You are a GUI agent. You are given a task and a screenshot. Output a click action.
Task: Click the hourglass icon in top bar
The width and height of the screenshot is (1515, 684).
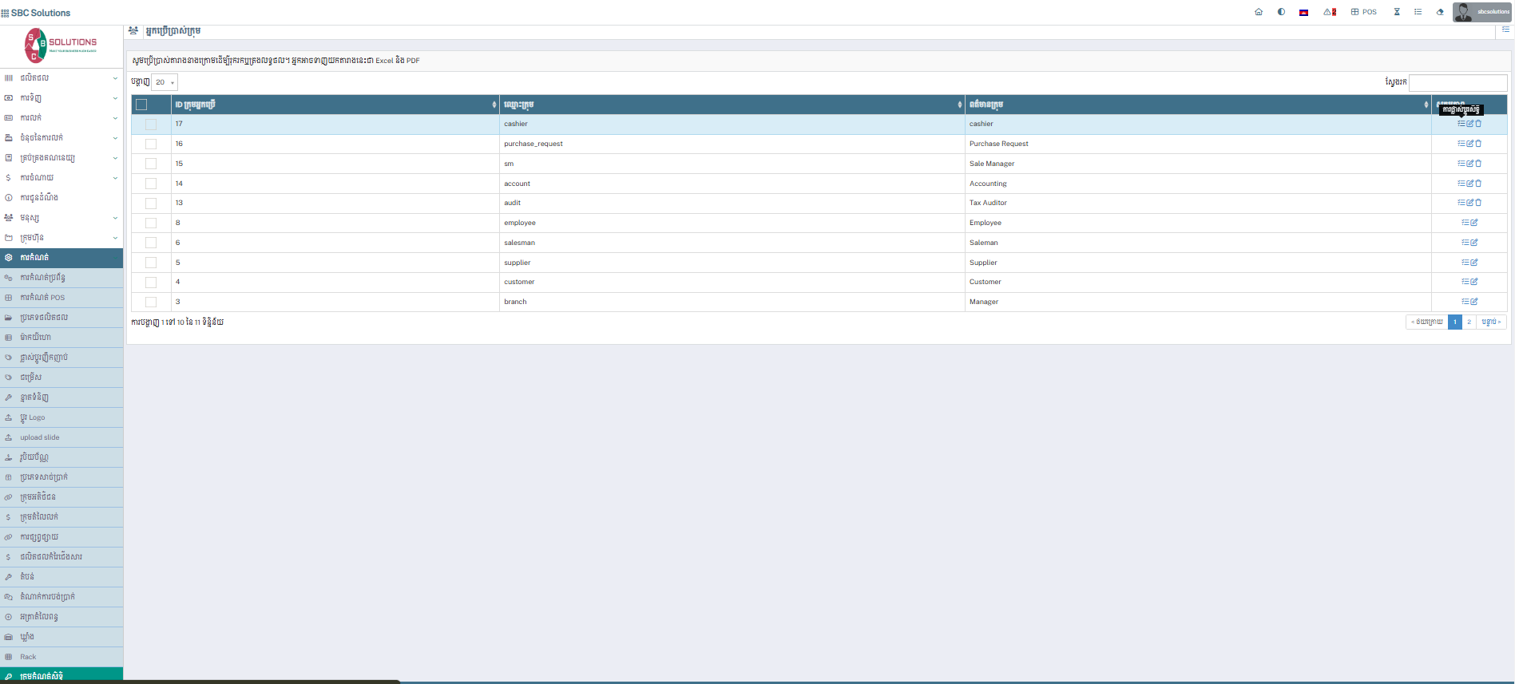1397,12
